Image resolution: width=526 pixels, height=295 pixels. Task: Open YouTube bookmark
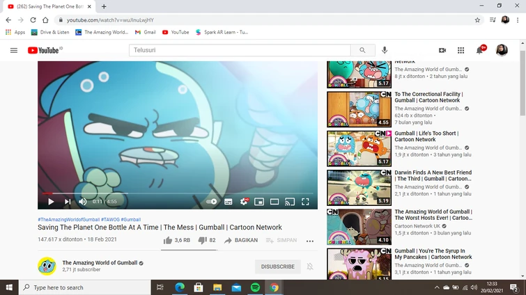176,32
